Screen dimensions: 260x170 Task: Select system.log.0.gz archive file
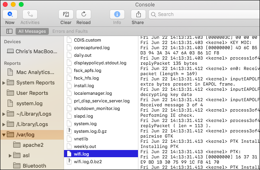(90, 131)
